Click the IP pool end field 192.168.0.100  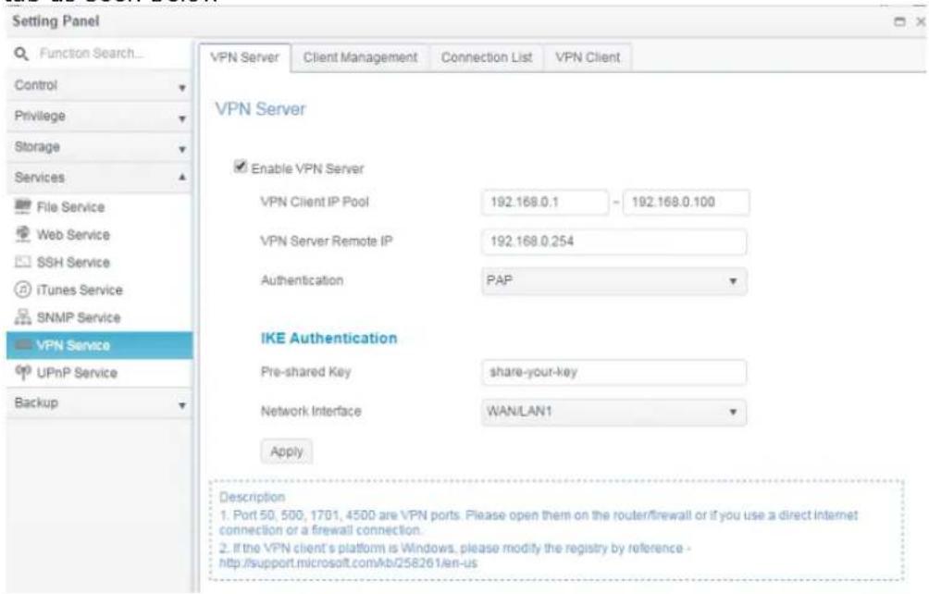686,202
